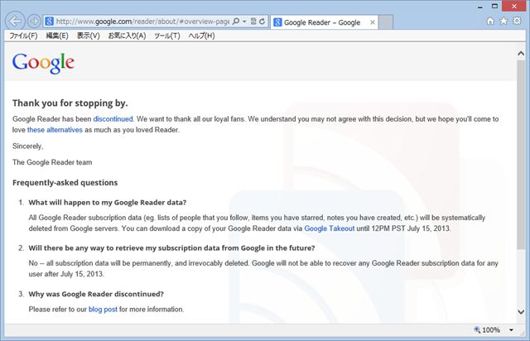Open the blog post link
The height and width of the screenshot is (341, 530).
pyautogui.click(x=103, y=310)
